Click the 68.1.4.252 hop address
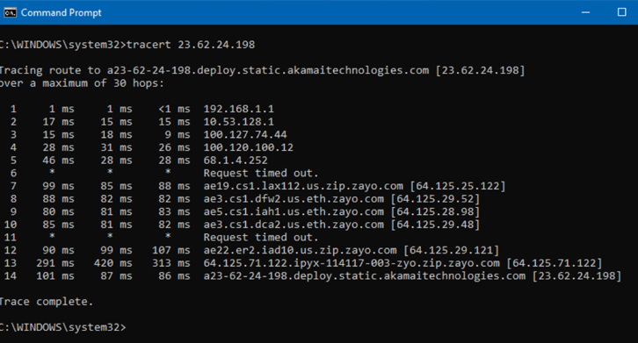 click(236, 161)
